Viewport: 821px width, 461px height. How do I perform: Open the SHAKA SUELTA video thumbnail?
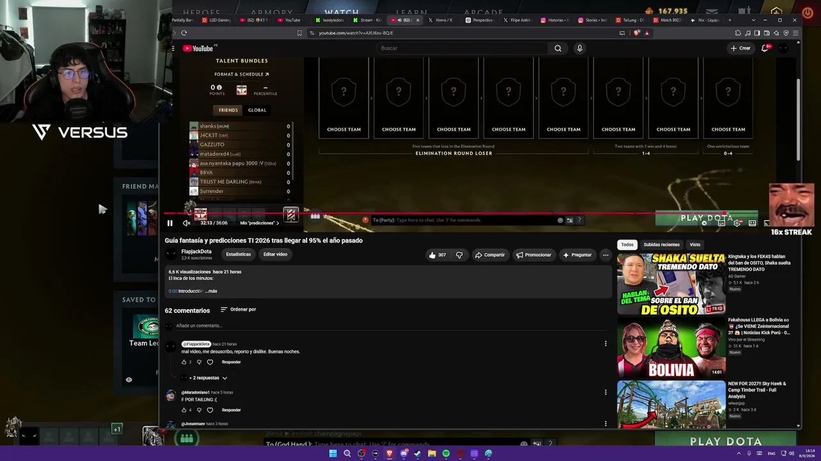tap(671, 284)
